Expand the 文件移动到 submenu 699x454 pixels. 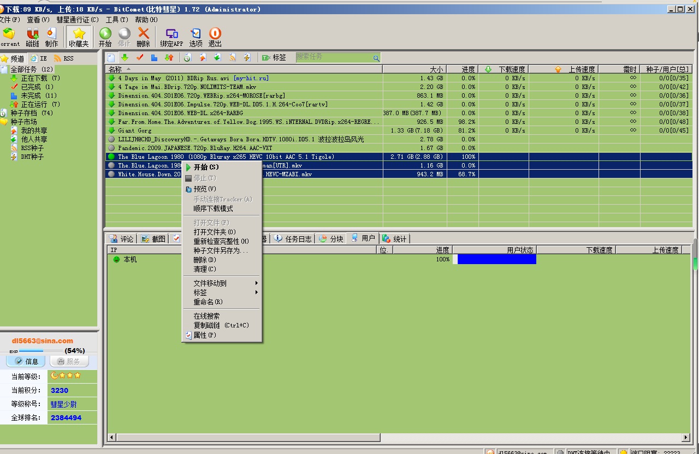point(222,283)
